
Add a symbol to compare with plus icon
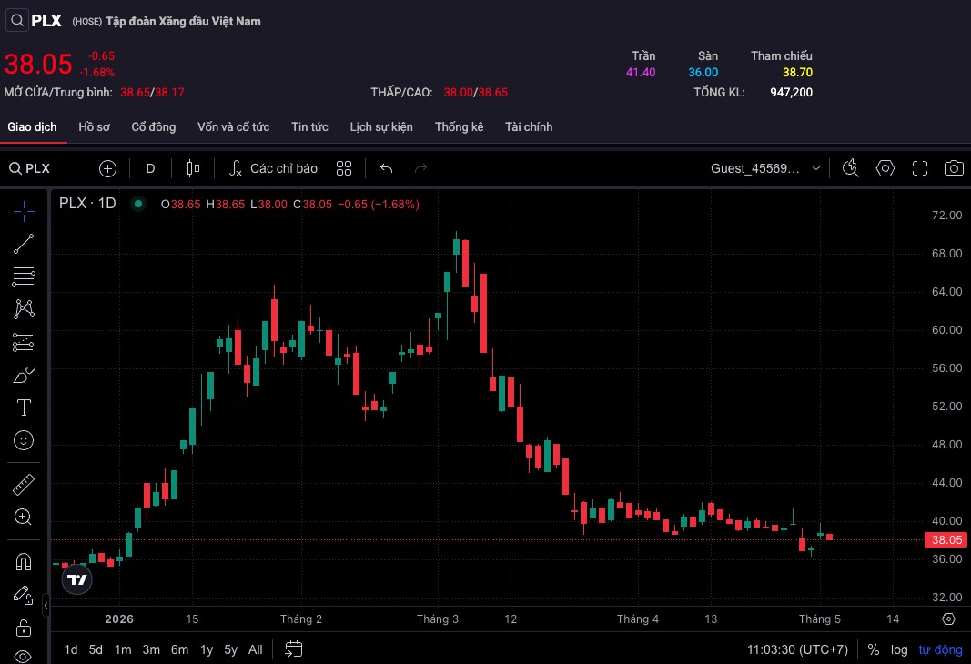pyautogui.click(x=107, y=168)
